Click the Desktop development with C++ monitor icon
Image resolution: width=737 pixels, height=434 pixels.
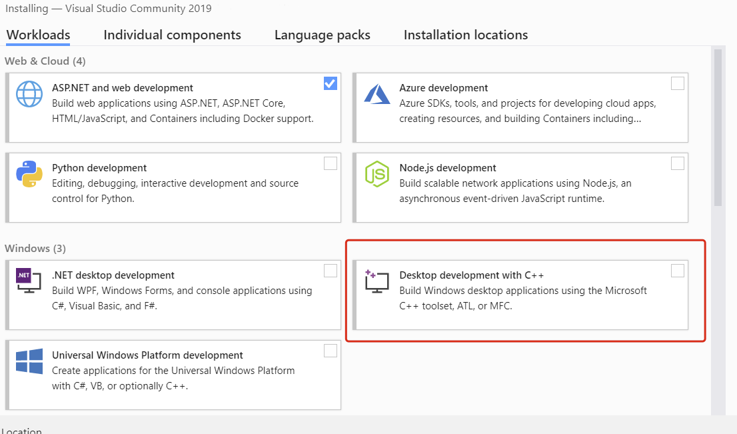(377, 281)
